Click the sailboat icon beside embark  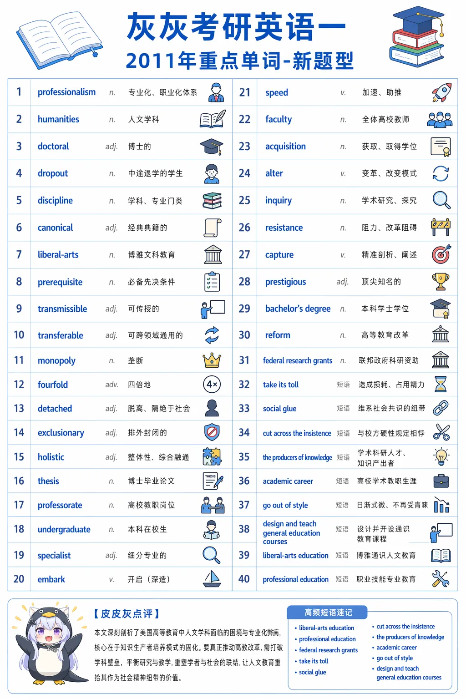pos(212,579)
